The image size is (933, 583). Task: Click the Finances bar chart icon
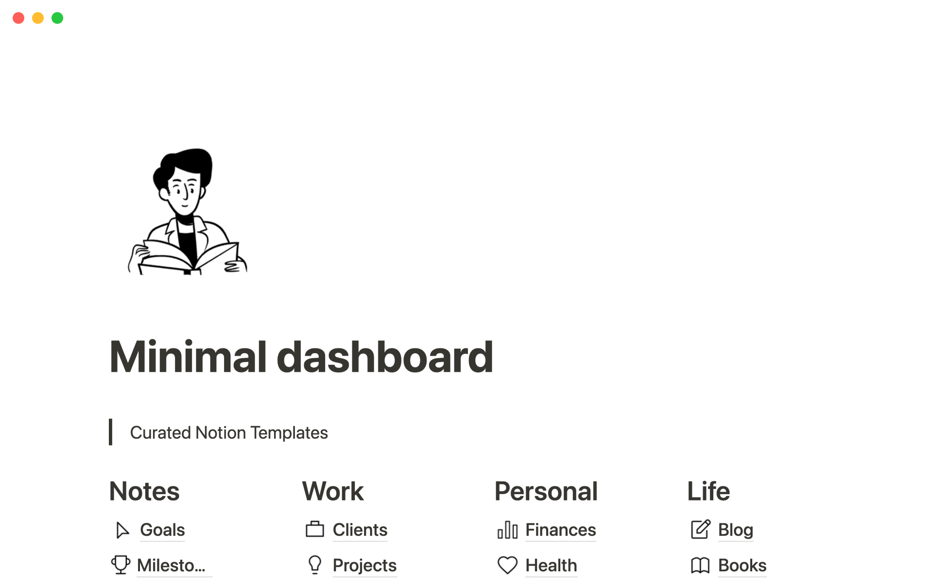(507, 529)
